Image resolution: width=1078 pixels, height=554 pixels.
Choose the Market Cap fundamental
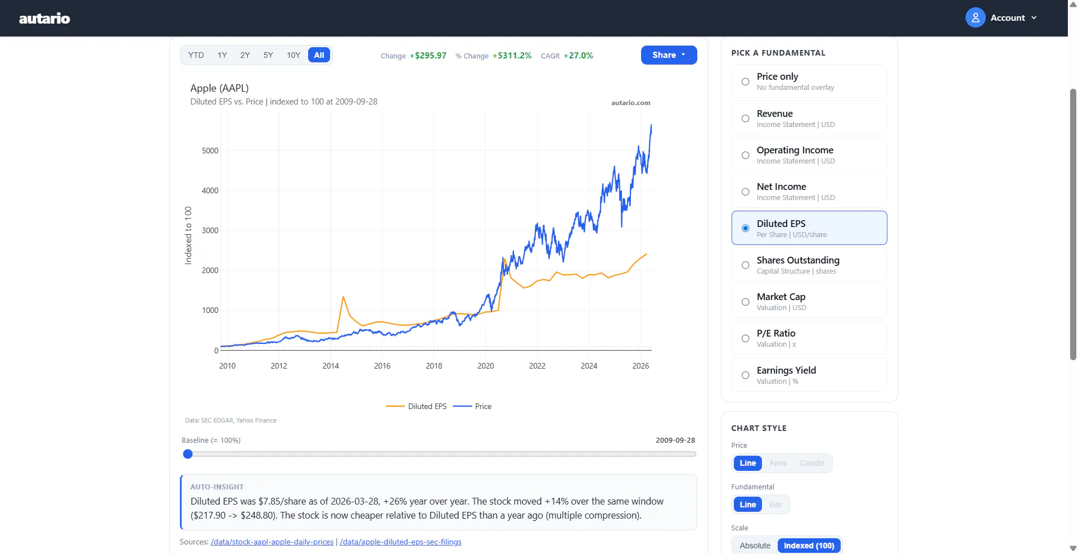pos(809,301)
